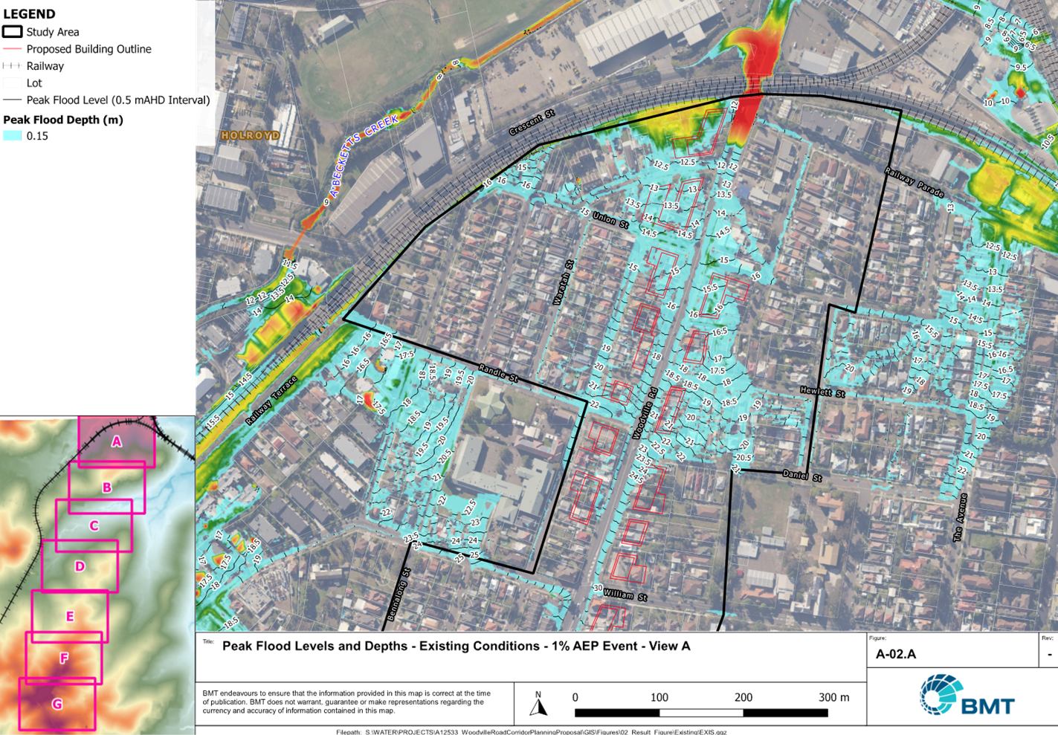Click the Woodville Rd street label
This screenshot has height=735, width=1058.
tap(645, 413)
